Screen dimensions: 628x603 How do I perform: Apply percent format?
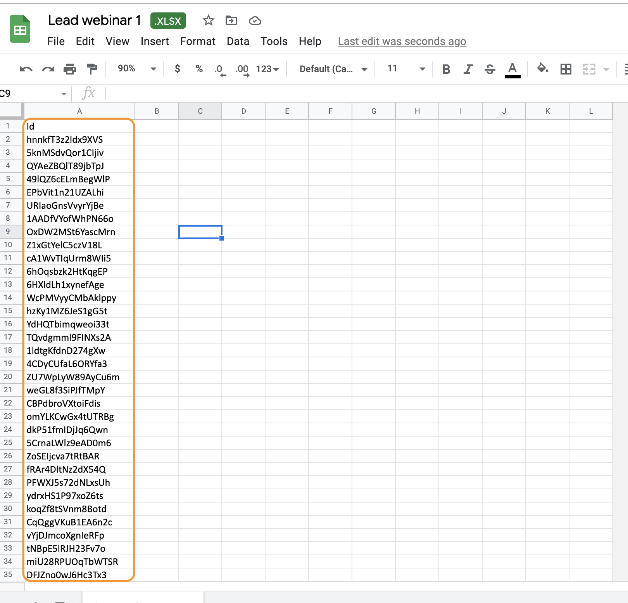[199, 69]
